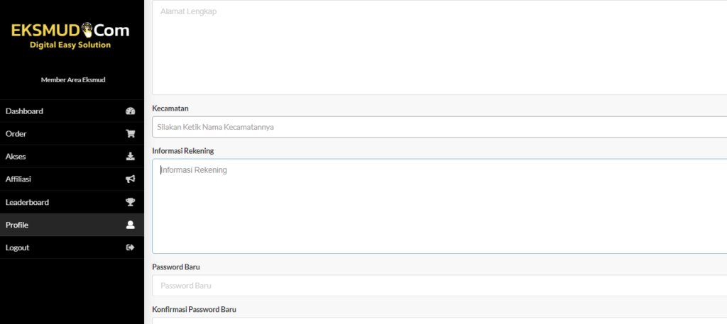Click the Kecamatan search field
The height and width of the screenshot is (324, 727).
click(x=439, y=127)
